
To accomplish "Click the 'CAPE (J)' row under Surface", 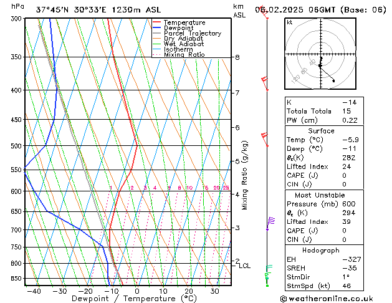I will coord(324,175).
